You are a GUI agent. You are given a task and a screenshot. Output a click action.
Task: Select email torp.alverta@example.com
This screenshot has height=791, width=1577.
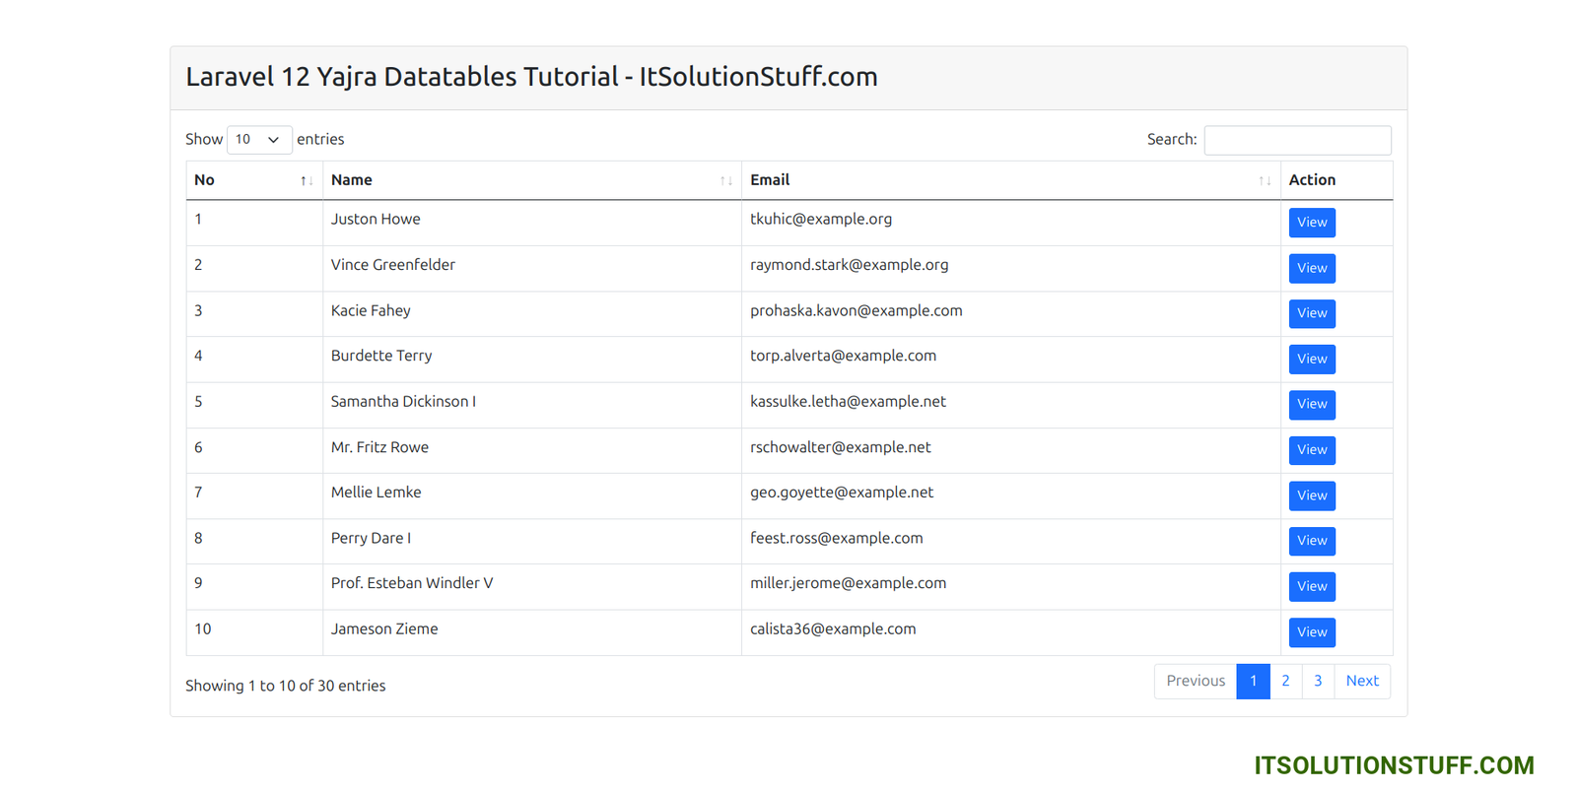pyautogui.click(x=843, y=357)
